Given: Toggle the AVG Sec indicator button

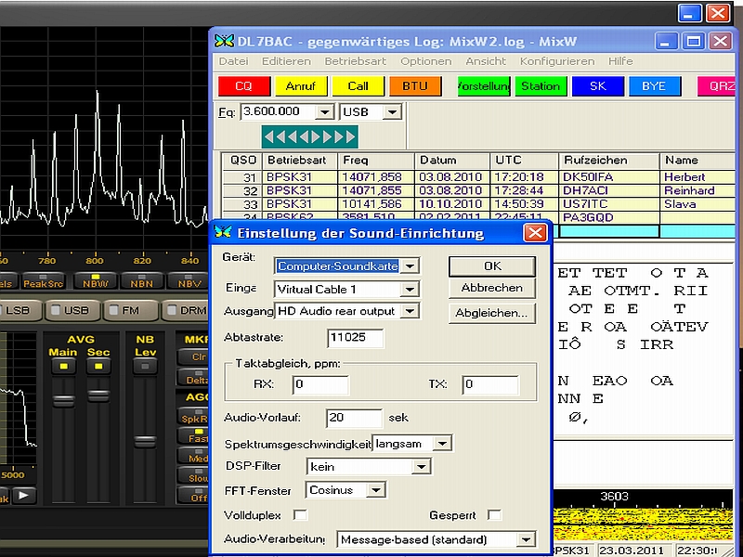Looking at the screenshot, I should [98, 366].
